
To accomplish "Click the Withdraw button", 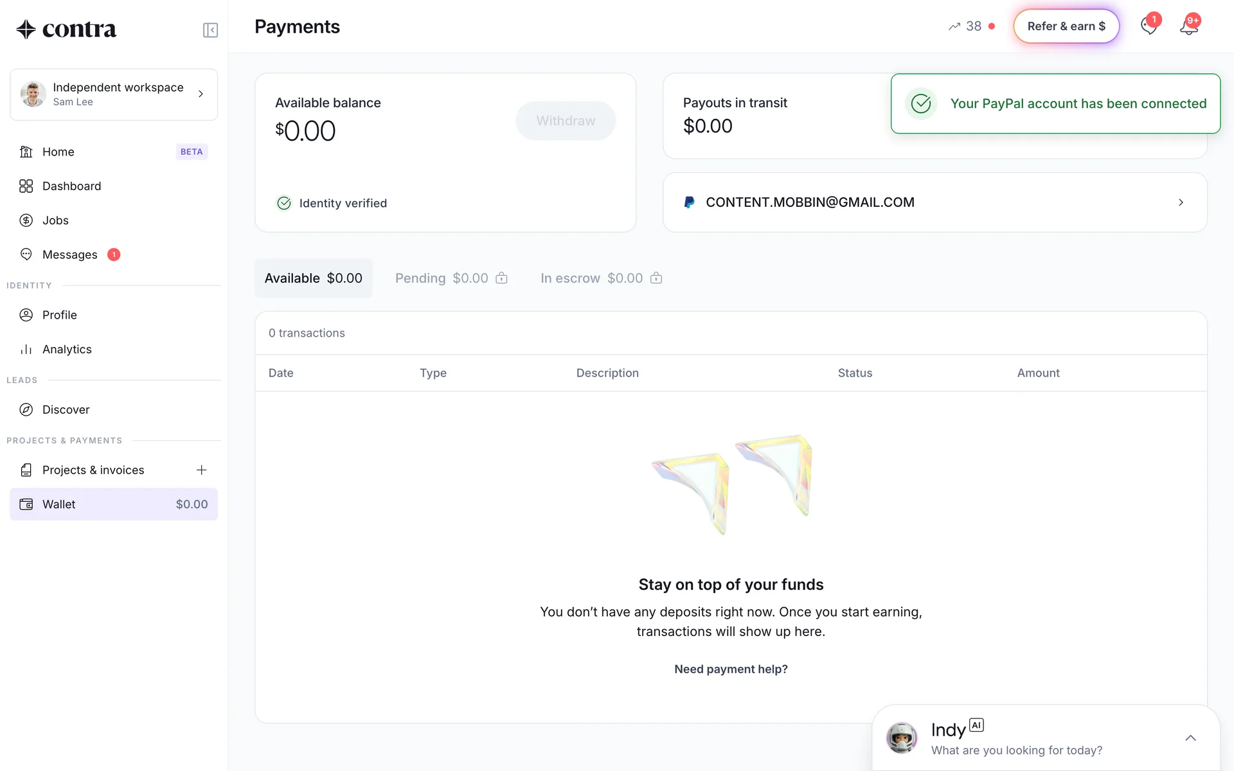I will click(566, 121).
